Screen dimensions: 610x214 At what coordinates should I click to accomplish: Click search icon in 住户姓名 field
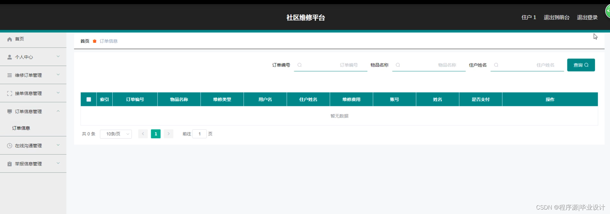496,65
